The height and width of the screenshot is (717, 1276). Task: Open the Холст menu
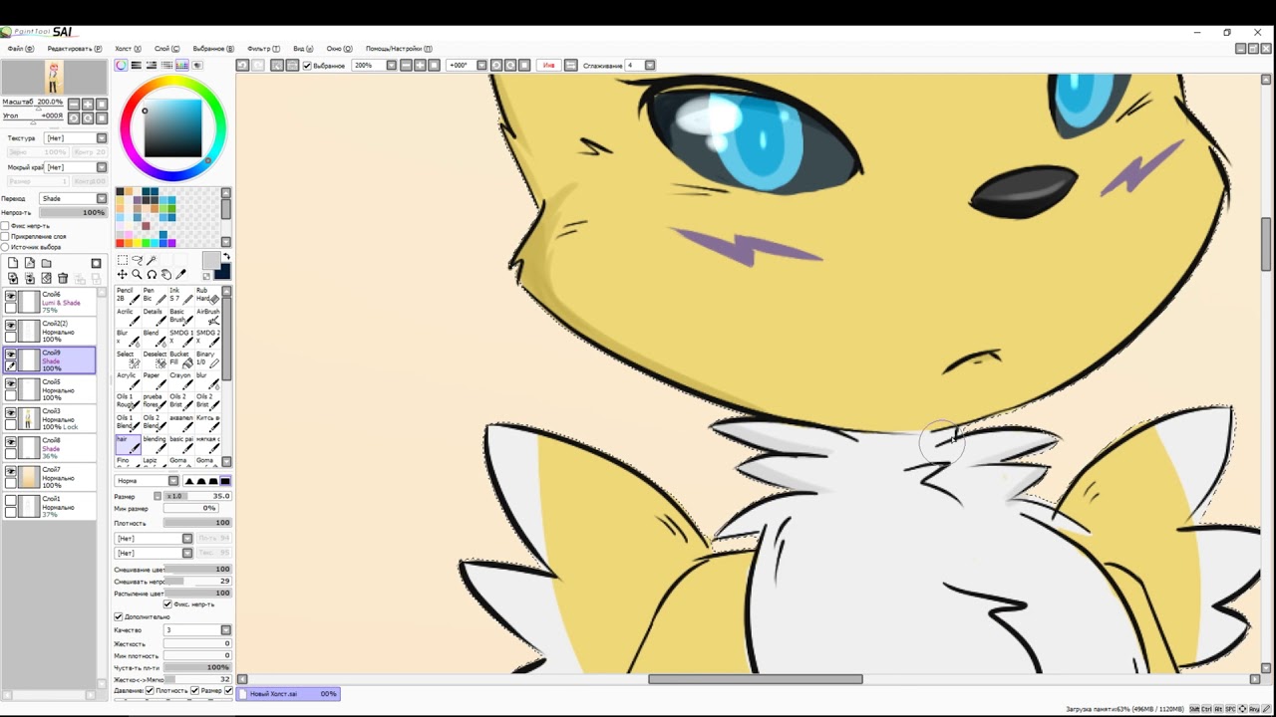coord(127,49)
